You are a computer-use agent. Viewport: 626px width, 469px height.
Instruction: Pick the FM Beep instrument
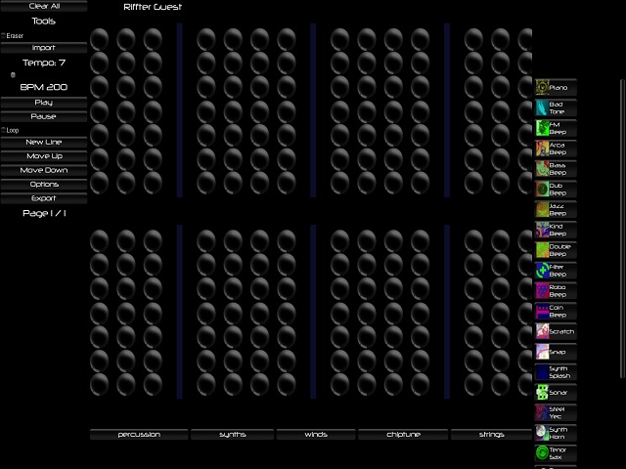click(556, 128)
